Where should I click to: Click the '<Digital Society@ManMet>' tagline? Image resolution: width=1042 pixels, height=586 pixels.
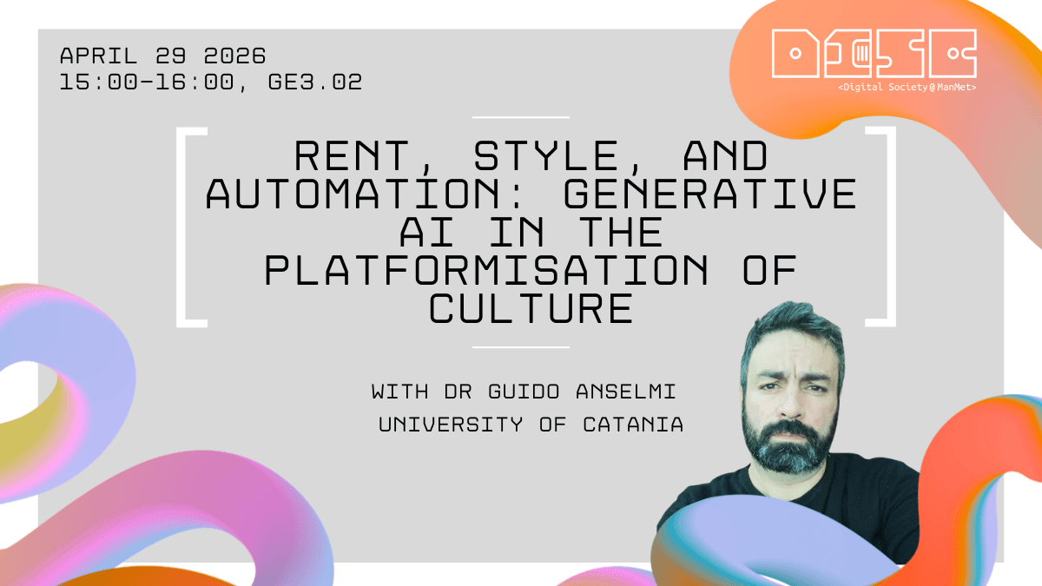[x=907, y=88]
